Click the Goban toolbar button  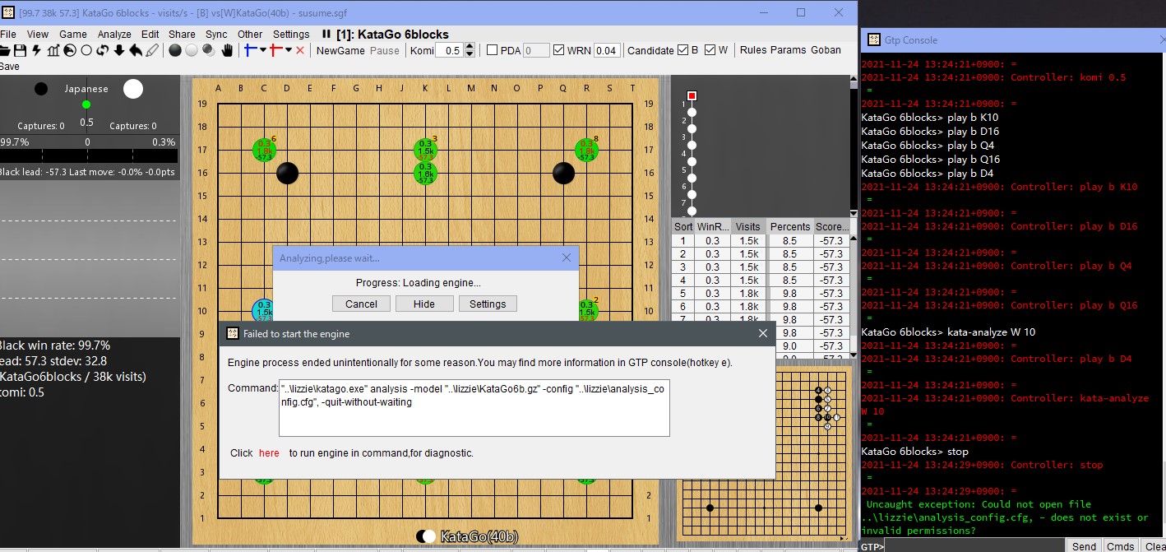coord(826,50)
